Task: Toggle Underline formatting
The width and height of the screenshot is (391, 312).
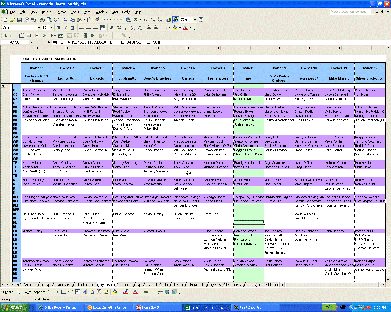Action: click(73, 28)
